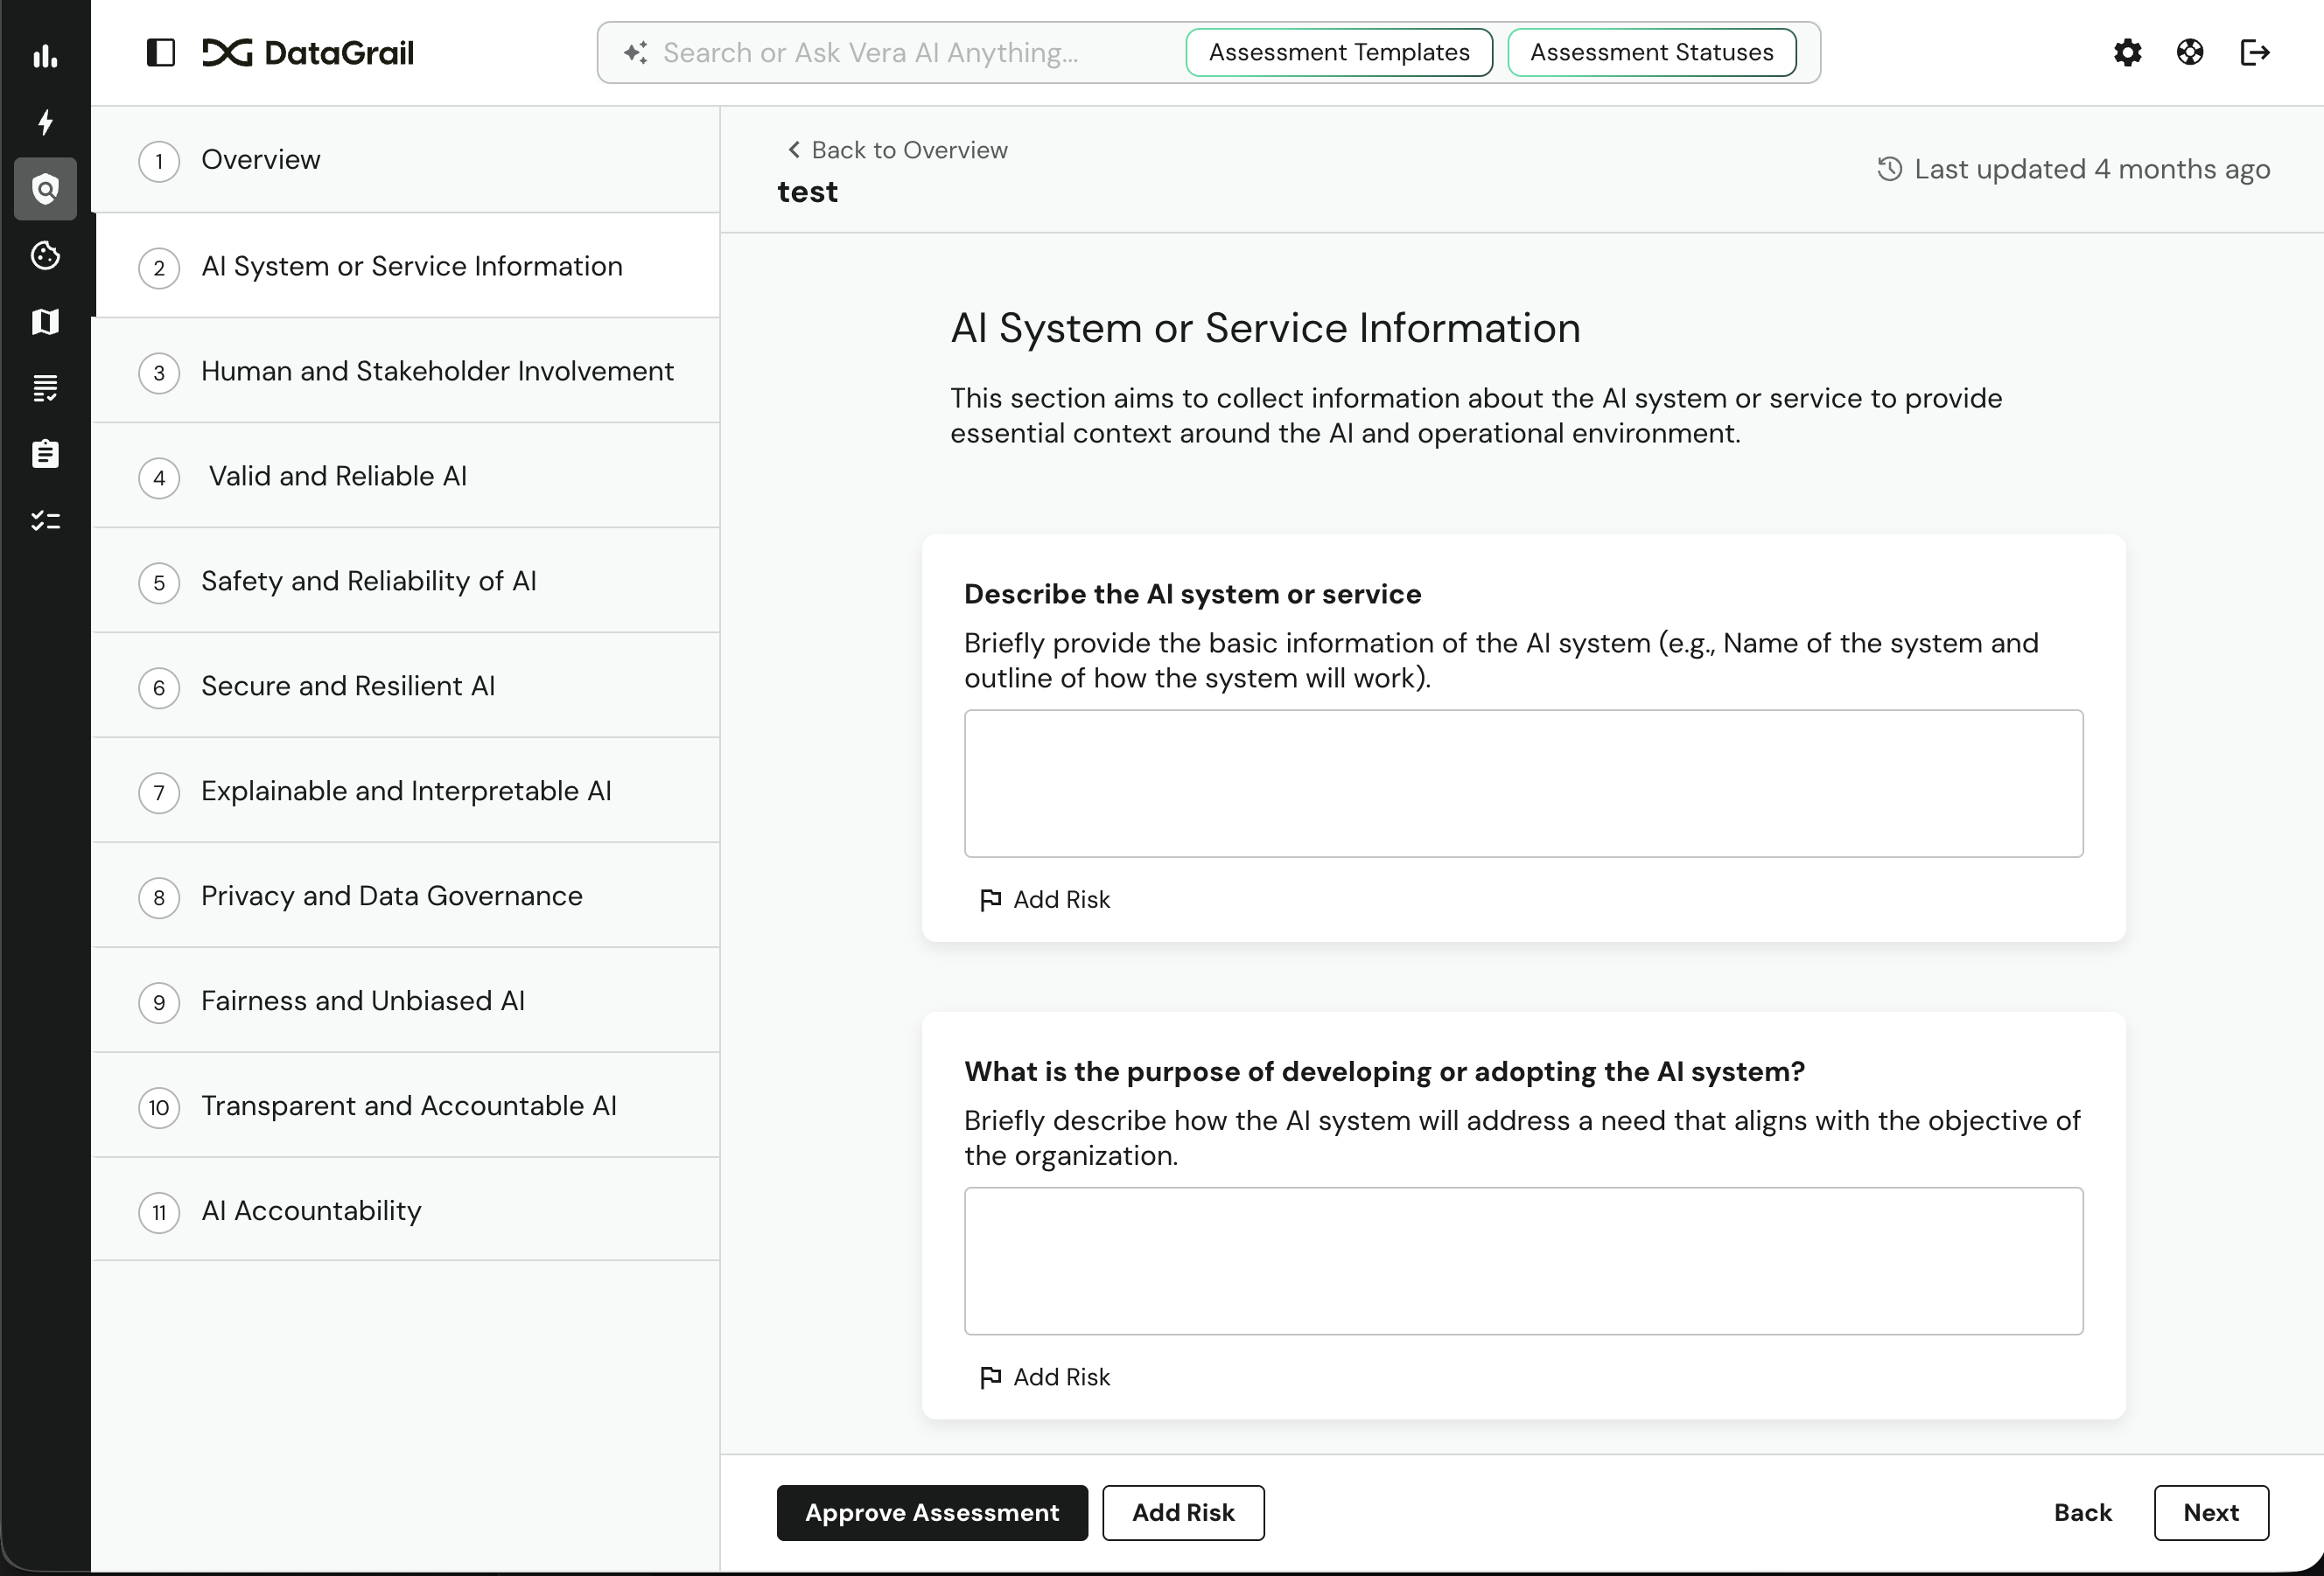Open Privacy and Data Governance section
Image resolution: width=2324 pixels, height=1576 pixels.
tap(391, 896)
